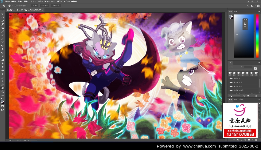Open the Hand tool preset dropdown arrow
261x150 pixels.
(x=12, y=6)
